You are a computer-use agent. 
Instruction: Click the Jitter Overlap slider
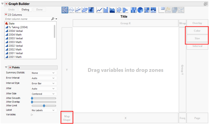pos(44,102)
